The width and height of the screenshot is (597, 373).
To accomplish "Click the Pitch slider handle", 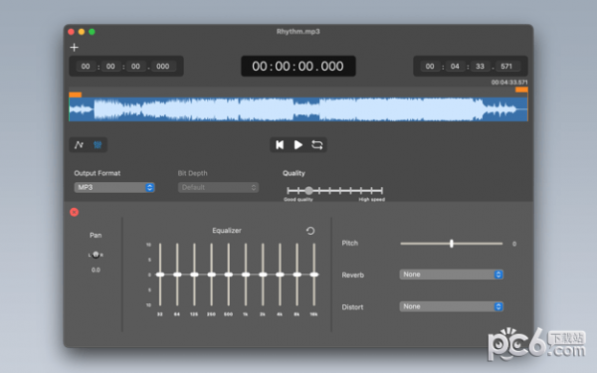I will point(452,244).
